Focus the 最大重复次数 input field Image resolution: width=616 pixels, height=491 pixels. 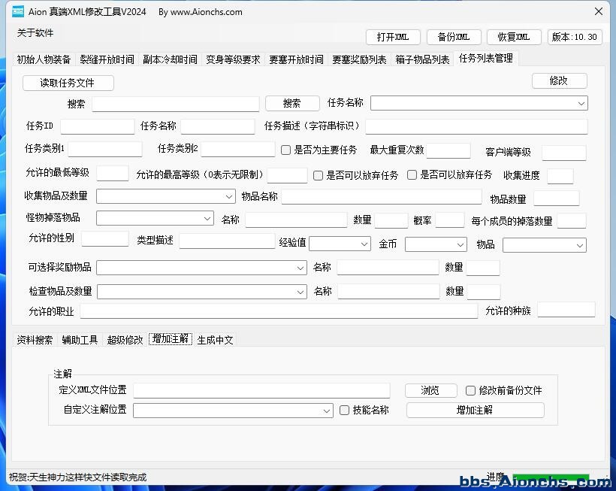pyautogui.click(x=448, y=150)
